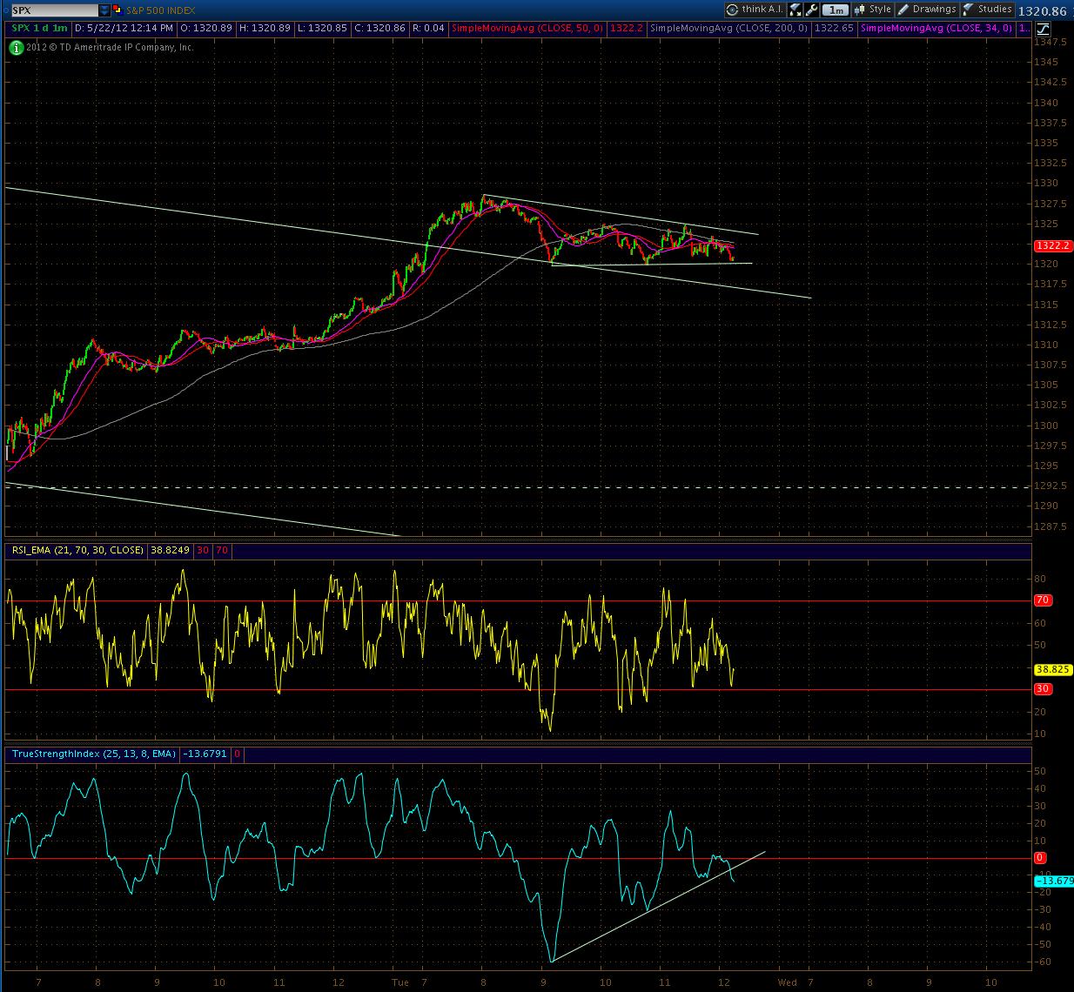This screenshot has width=1074, height=992.
Task: Click the SPX symbol input field
Action: 55,10
